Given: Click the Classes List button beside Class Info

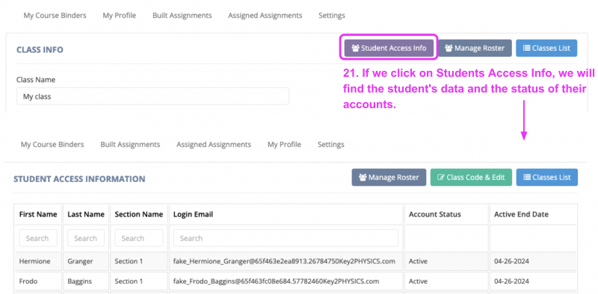Looking at the screenshot, I should [x=546, y=48].
